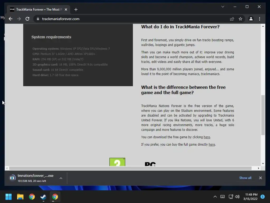The height and width of the screenshot is (203, 270).
Task: Click Show all downloads
Action: [x=245, y=178]
